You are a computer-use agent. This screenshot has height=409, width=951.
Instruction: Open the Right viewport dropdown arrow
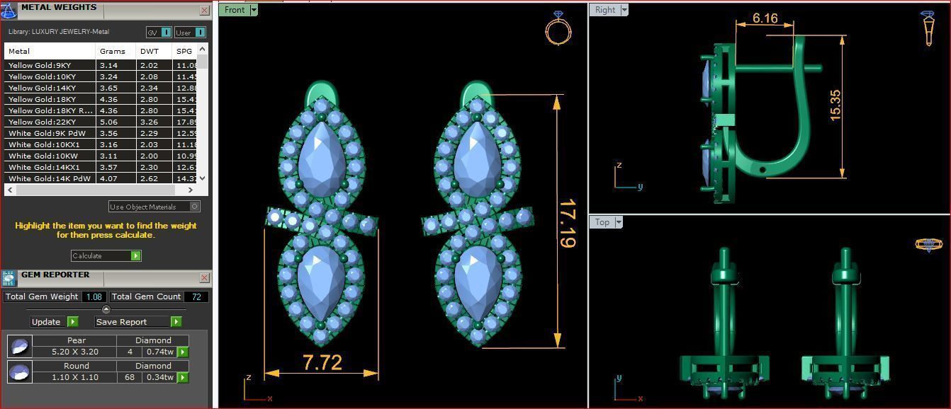click(624, 10)
